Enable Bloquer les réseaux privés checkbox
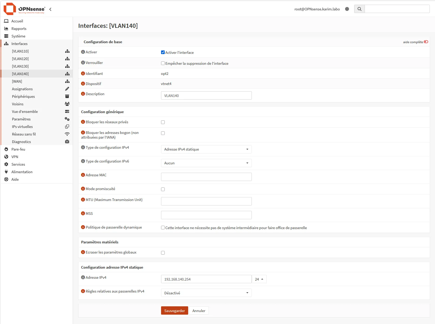Screen dimensions: 435x324 [x=163, y=122]
